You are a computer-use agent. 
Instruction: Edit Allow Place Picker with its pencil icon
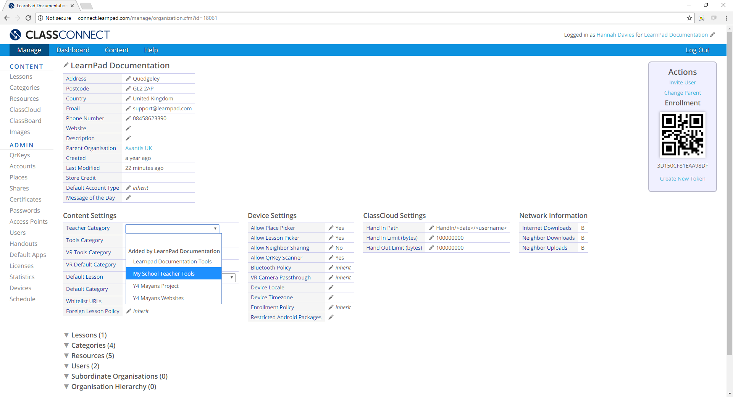point(331,228)
